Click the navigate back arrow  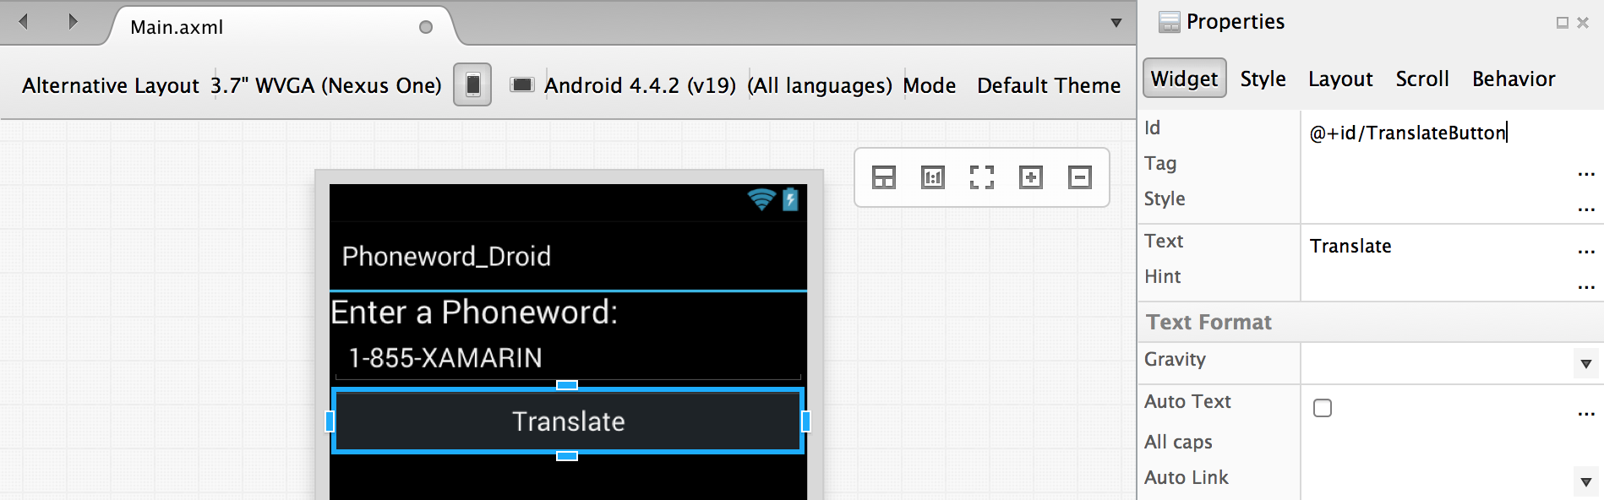(24, 22)
